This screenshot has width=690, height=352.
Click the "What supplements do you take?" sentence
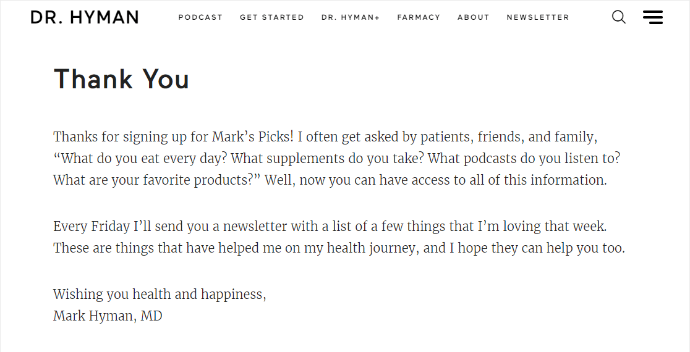[328, 158]
